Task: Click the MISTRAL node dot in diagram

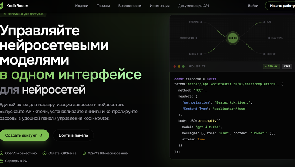Action: (x=269, y=38)
